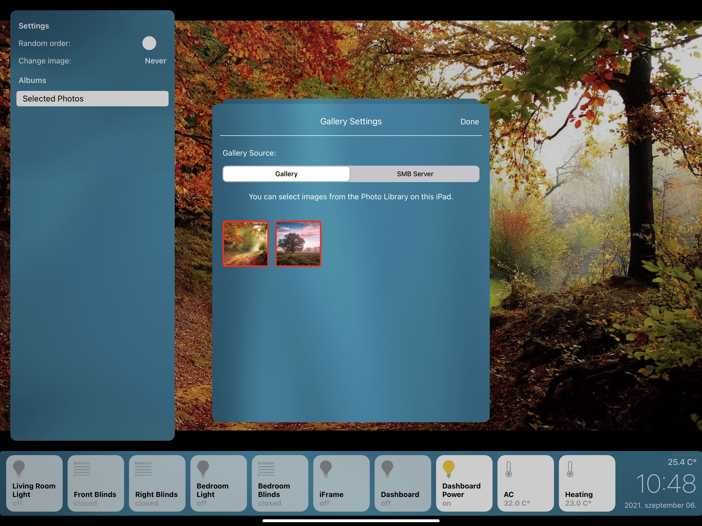Click the Albums heading in the sidebar
Screen dimensions: 702x526
tap(32, 80)
